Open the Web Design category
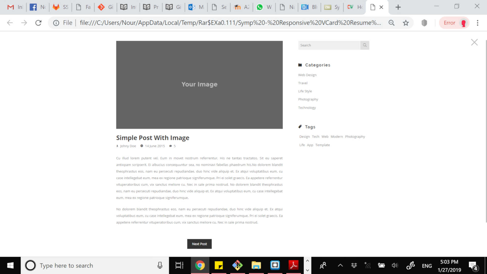Image resolution: width=487 pixels, height=274 pixels. (x=307, y=75)
